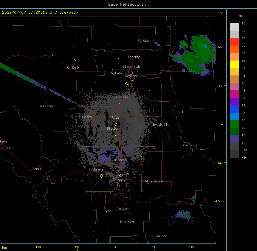Select the slate purple 10-0 dBZ legend swatch

click(x=234, y=139)
